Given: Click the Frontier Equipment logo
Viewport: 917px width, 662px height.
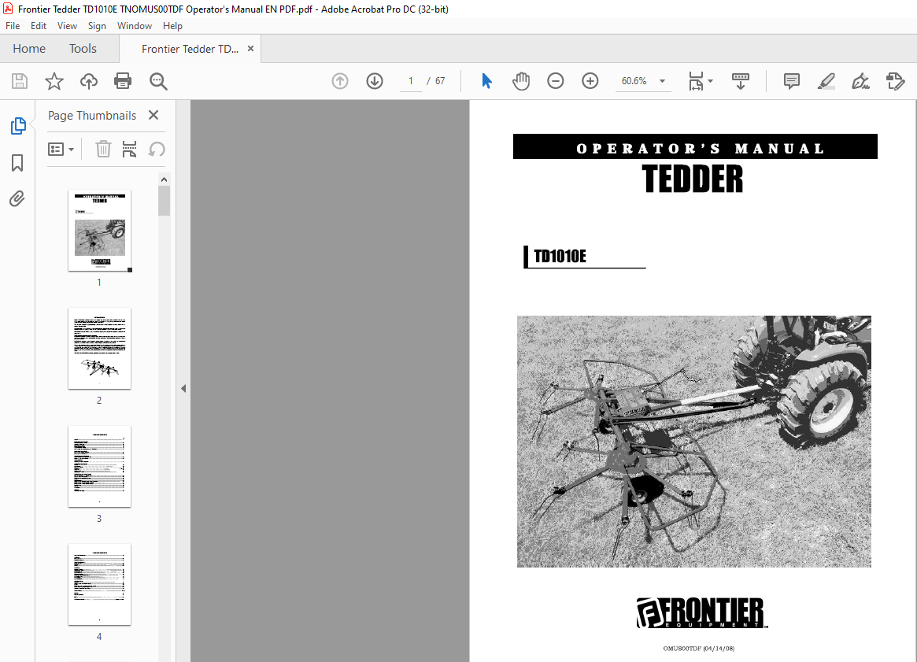Looking at the screenshot, I should click(702, 613).
